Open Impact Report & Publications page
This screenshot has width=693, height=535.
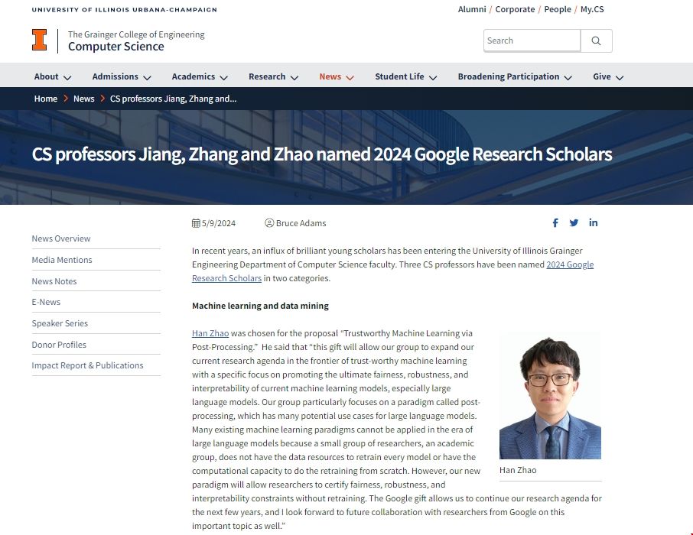(x=86, y=365)
